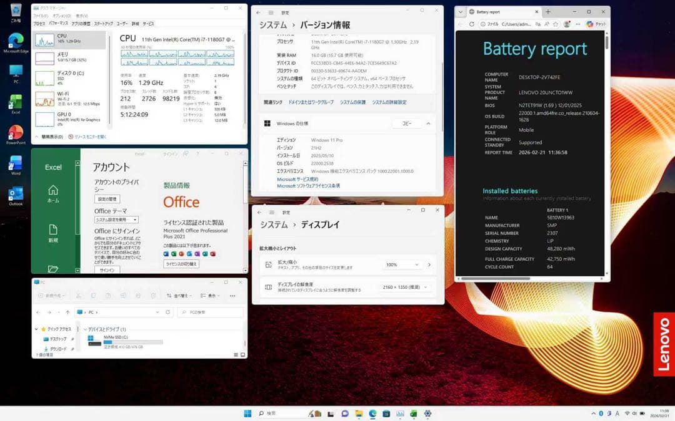
Task: Click back arrow in Display settings window
Action: (259, 212)
